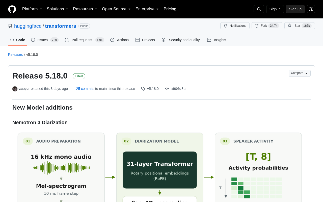The width and height of the screenshot is (323, 202).
Task: Open the v5.18.0 tag link
Action: pos(153,89)
